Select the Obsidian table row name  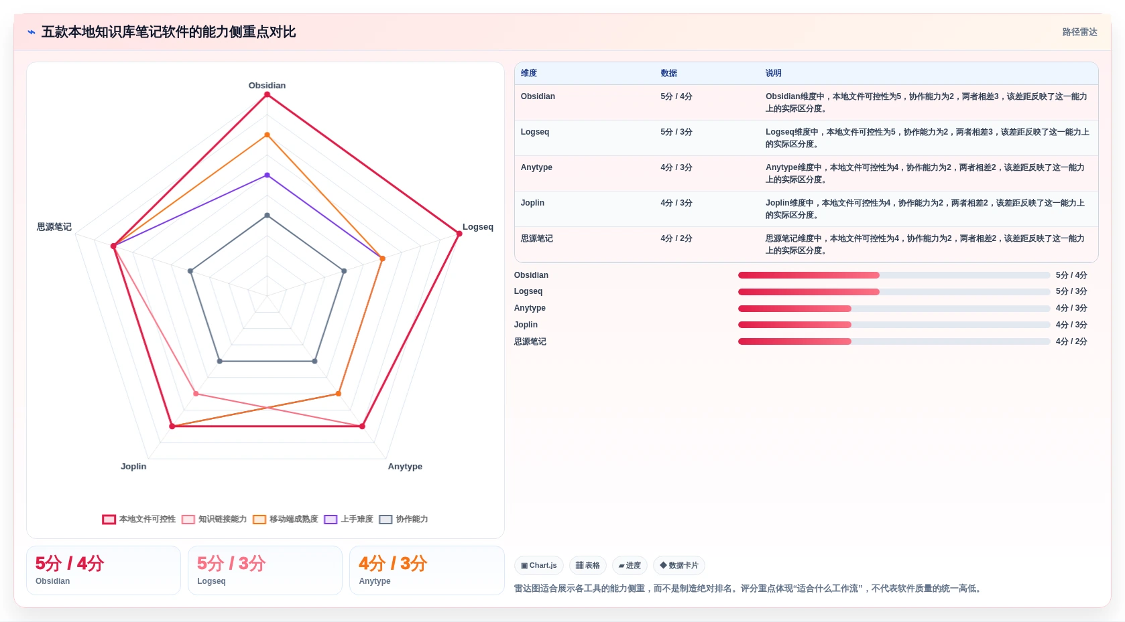[538, 96]
